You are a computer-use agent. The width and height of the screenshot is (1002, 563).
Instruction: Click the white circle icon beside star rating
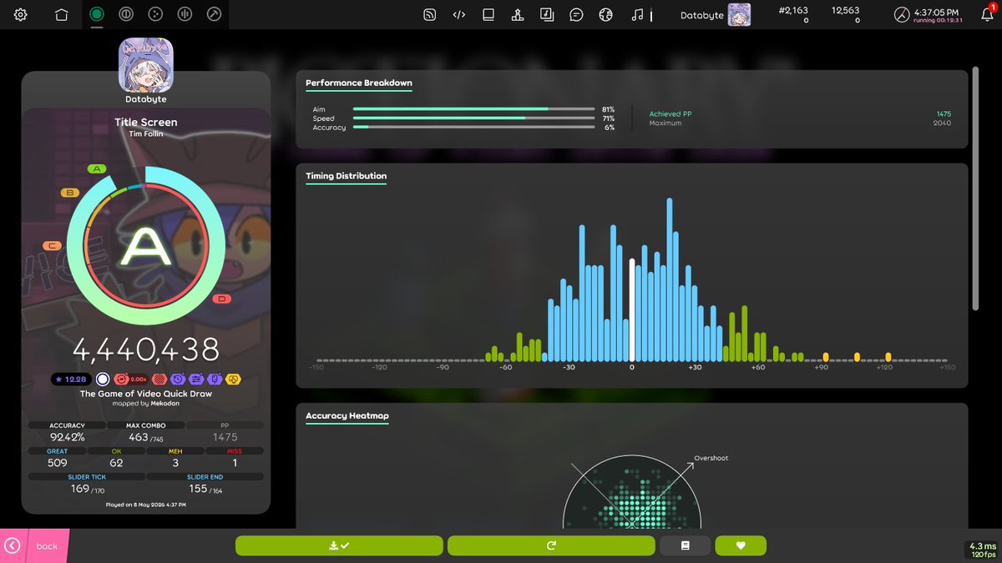[103, 380]
